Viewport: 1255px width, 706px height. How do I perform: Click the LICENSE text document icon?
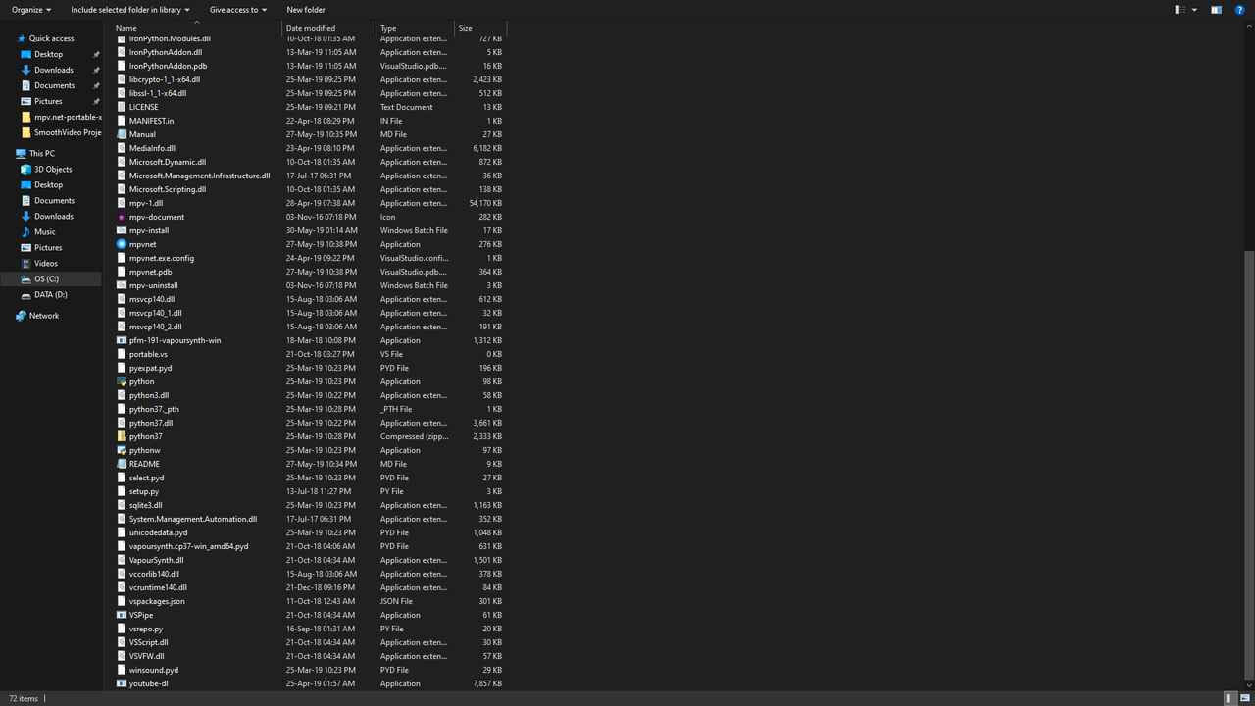click(x=122, y=107)
